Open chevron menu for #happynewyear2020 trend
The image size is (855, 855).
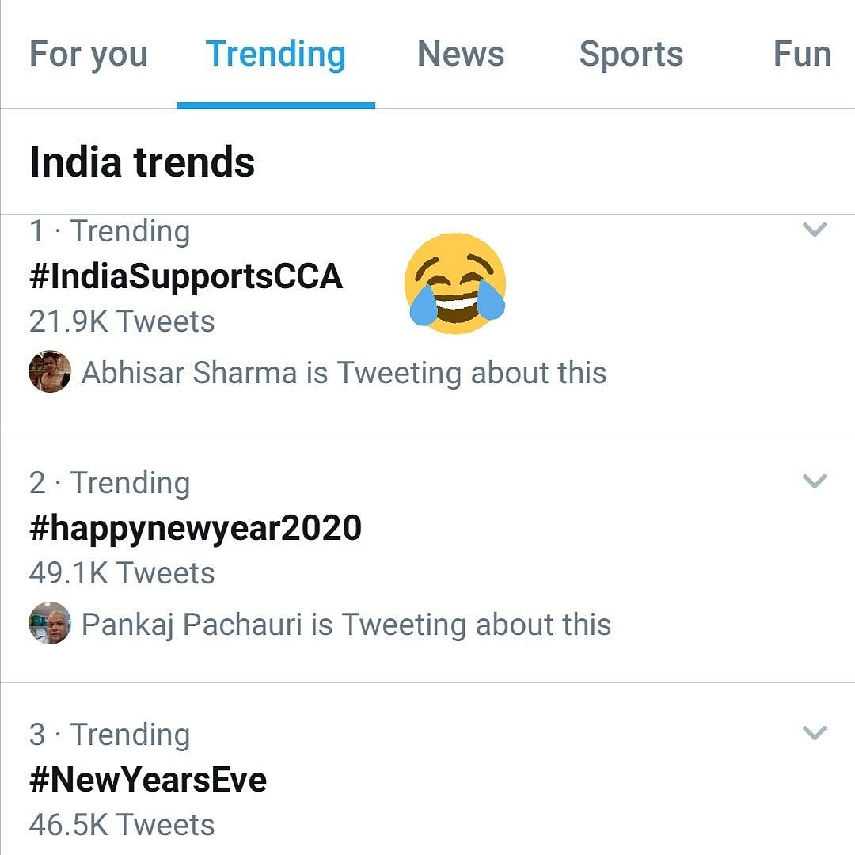815,481
